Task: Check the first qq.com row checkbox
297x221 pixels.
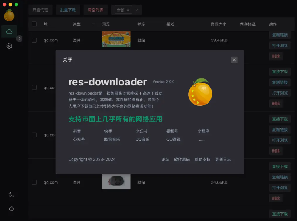Action: coord(34,40)
